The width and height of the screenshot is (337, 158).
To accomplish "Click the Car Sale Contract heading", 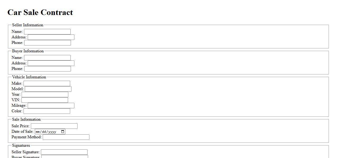I will [40, 12].
